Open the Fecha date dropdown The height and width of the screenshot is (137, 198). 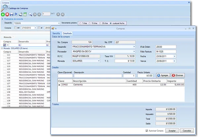[175, 56]
